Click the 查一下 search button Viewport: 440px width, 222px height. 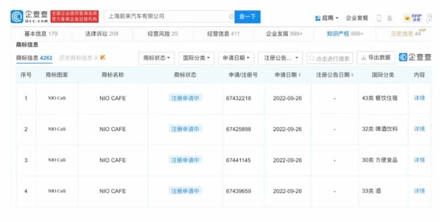tap(248, 17)
